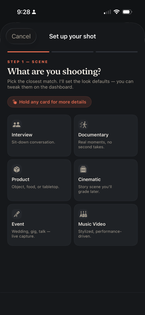This screenshot has height=315, width=145.
Task: Tap 'Story scene you'll grade later.' text
Action: pyautogui.click(x=95, y=189)
